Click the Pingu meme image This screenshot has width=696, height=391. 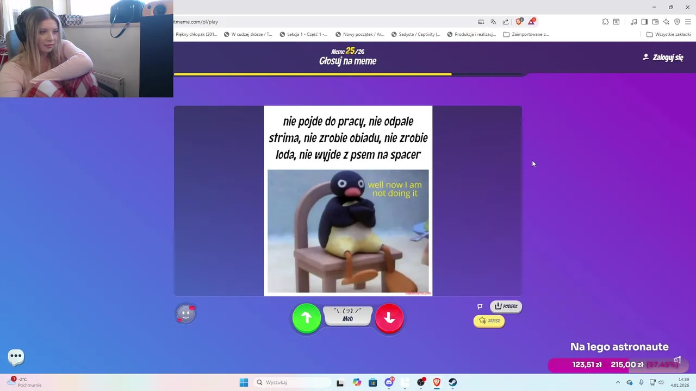coord(348,231)
